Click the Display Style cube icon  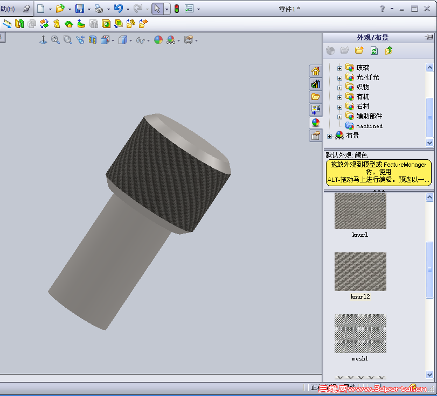[x=123, y=40]
